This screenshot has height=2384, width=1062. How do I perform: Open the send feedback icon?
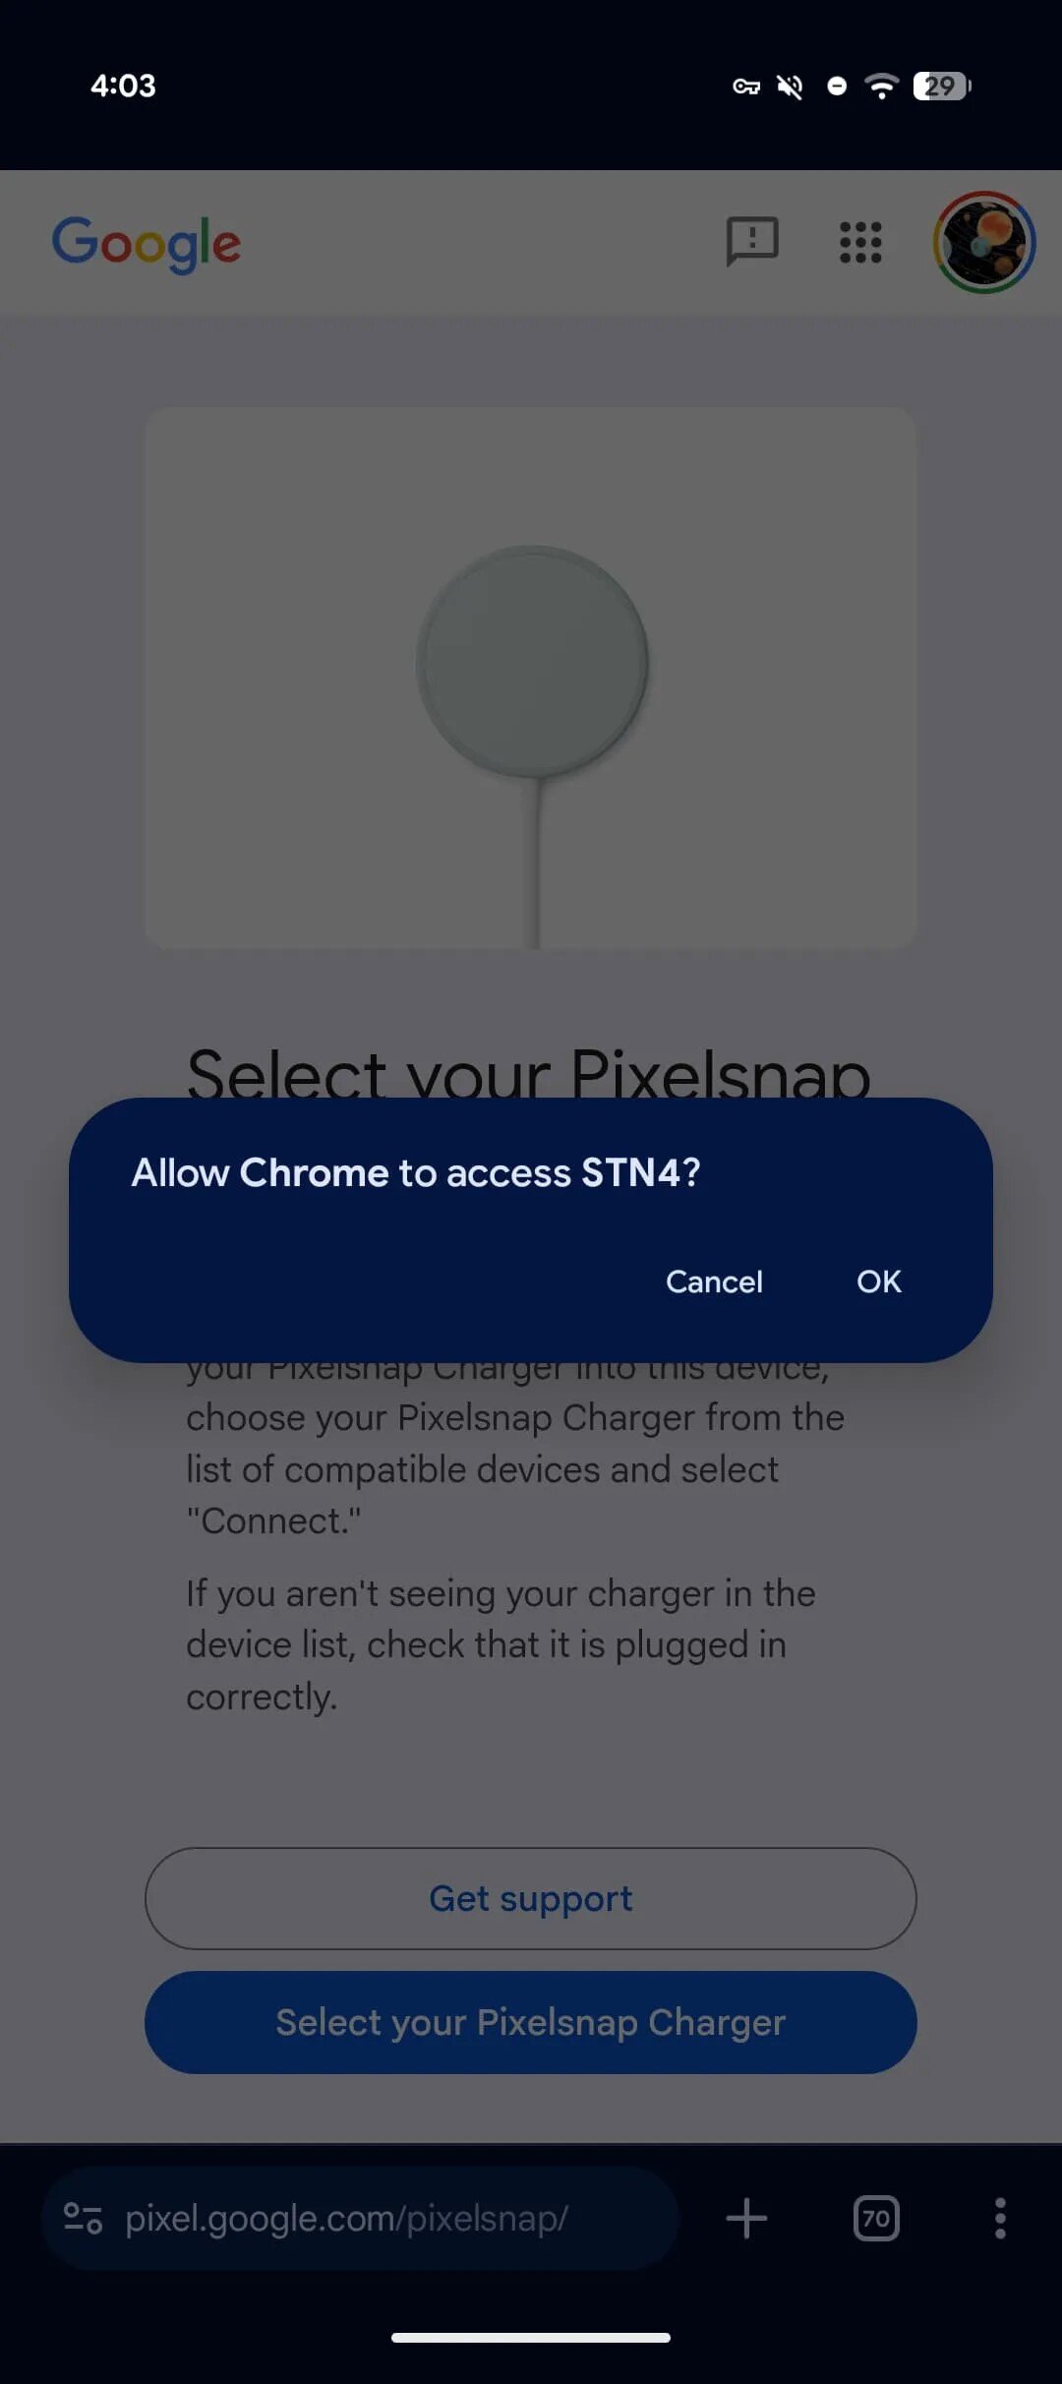[x=752, y=242]
